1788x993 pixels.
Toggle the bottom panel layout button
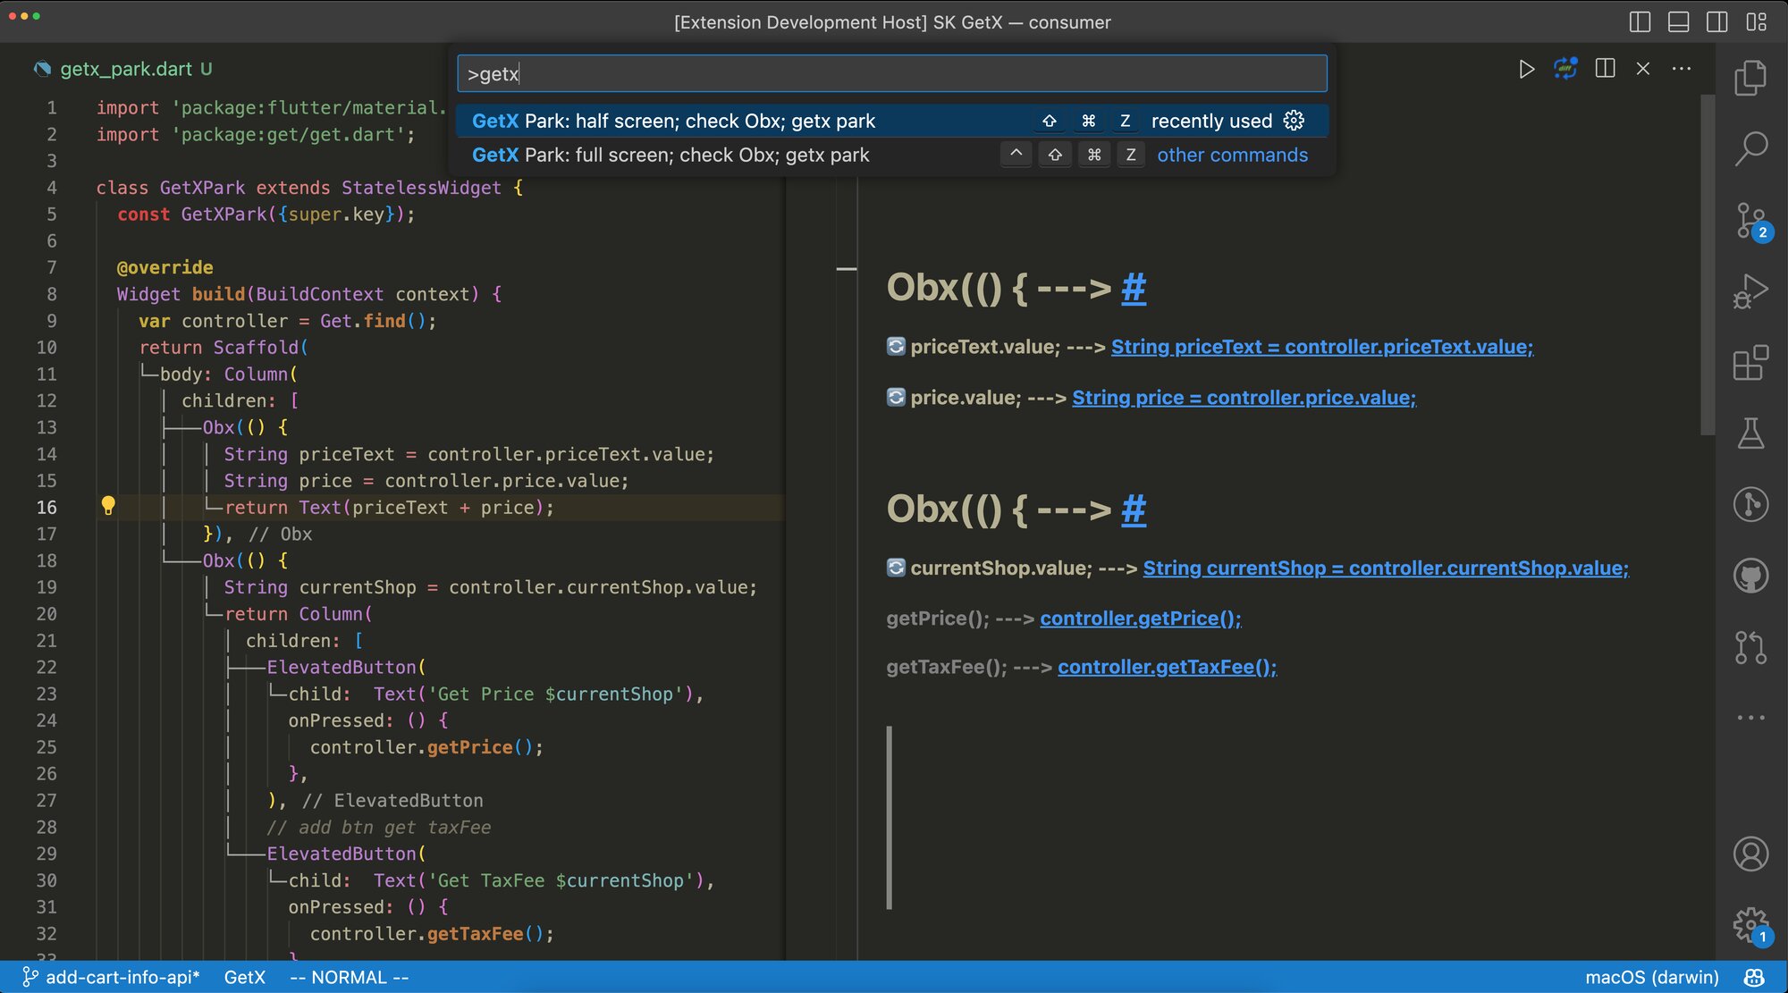1678,22
